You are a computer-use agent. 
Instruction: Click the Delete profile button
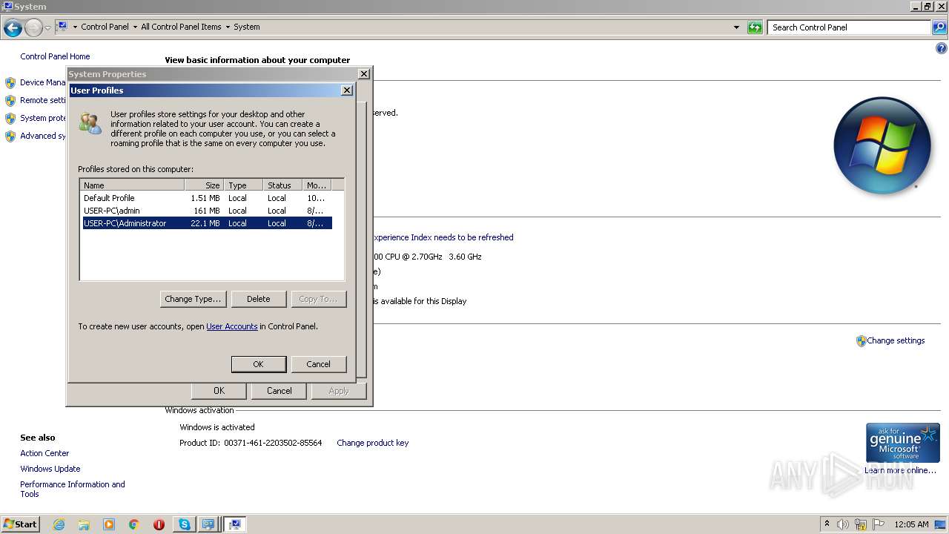click(258, 299)
